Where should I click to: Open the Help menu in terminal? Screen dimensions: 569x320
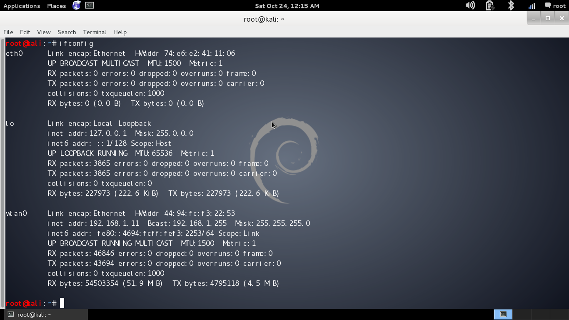tap(120, 32)
